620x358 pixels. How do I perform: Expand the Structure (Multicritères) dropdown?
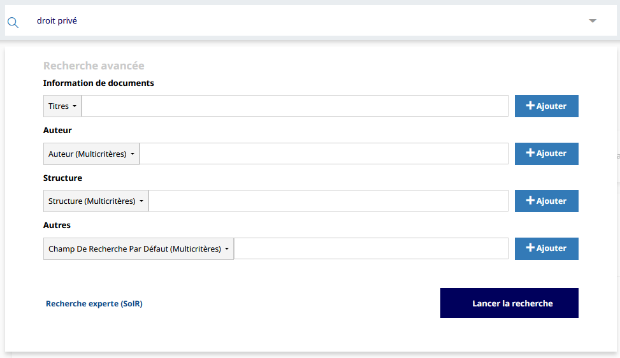pos(96,201)
